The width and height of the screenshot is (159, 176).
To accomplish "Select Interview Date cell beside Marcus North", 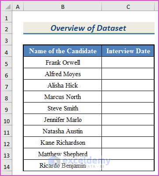I will [x=128, y=97].
